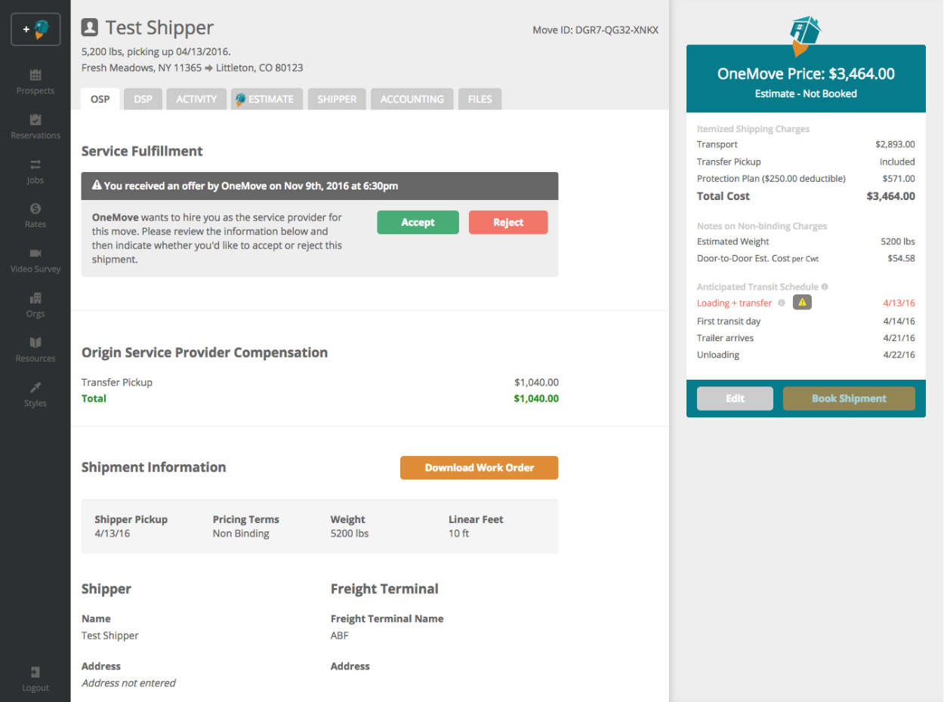944x702 pixels.
Task: Accept the OneMove service offer
Action: tap(418, 223)
